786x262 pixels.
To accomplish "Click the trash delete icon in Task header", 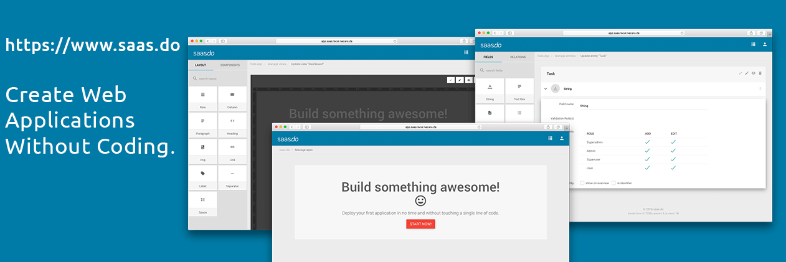I will (x=760, y=73).
